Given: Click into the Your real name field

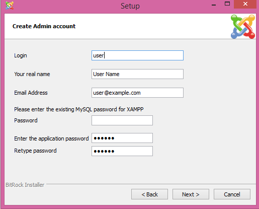Looking at the screenshot, I should pyautogui.click(x=137, y=74).
